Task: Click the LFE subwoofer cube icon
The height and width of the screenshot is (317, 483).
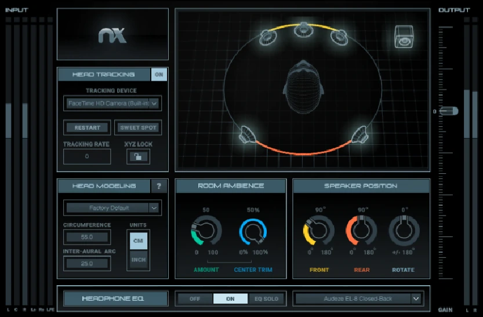Action: coord(404,37)
